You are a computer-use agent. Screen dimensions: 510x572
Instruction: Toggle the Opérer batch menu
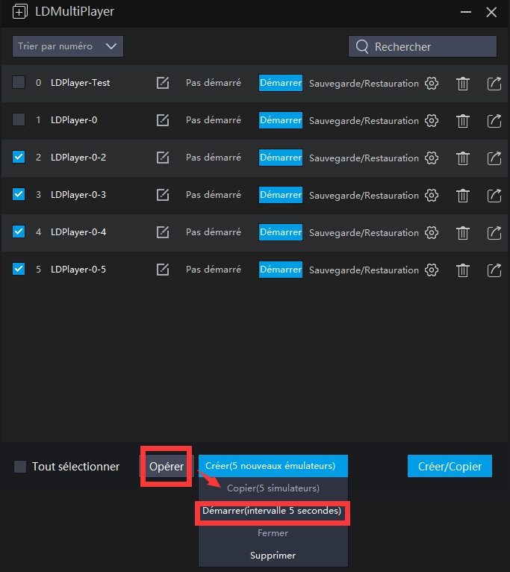[x=167, y=466]
